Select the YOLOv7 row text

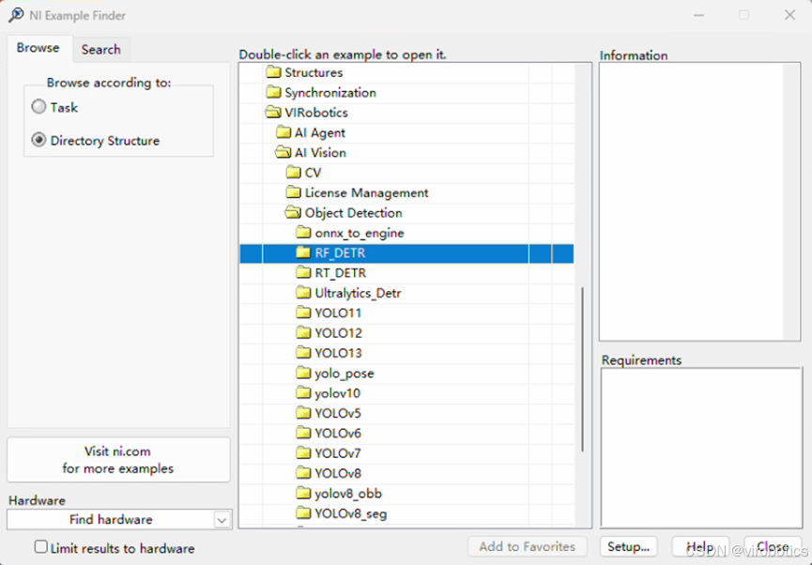338,453
